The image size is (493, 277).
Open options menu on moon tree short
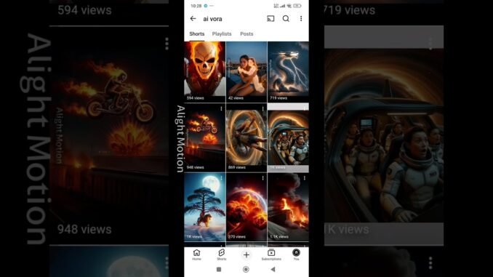[221, 178]
